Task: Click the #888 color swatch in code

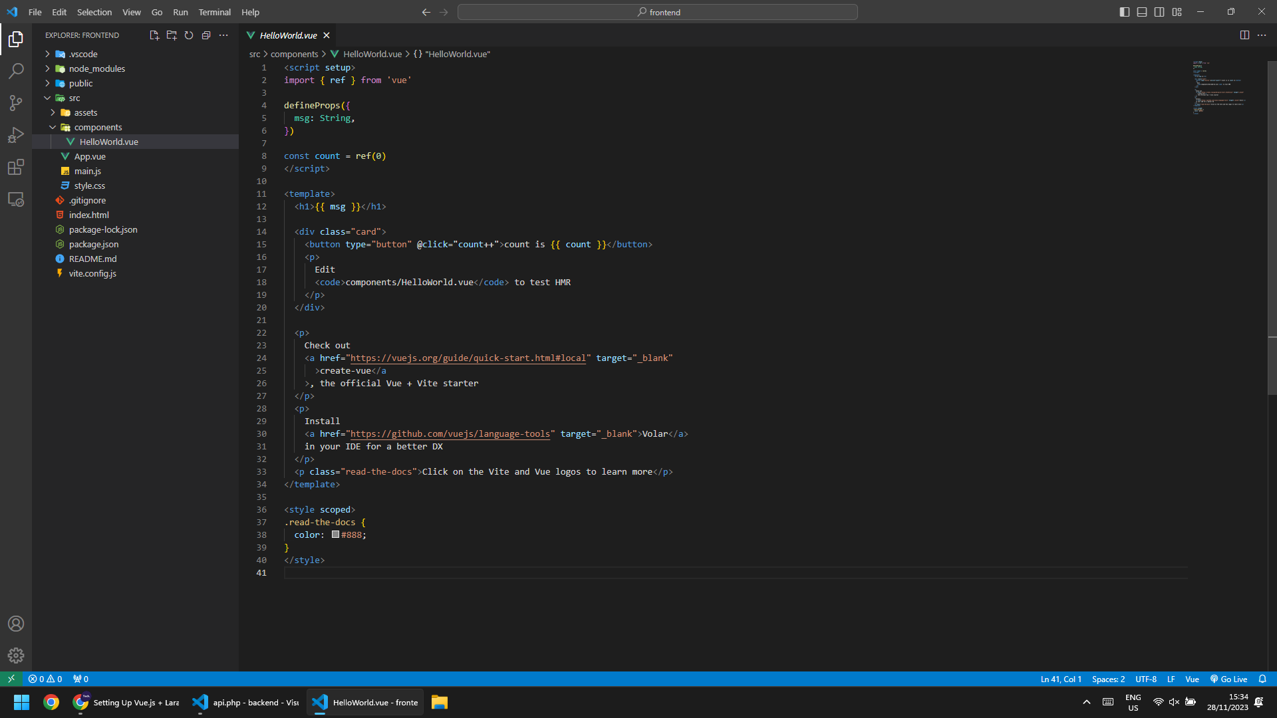Action: 335,535
